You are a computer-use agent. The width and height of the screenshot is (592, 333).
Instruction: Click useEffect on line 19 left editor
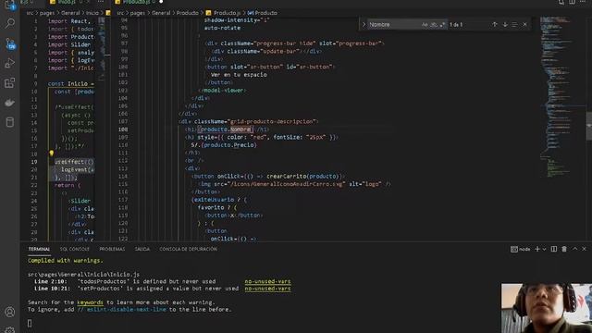69,162
